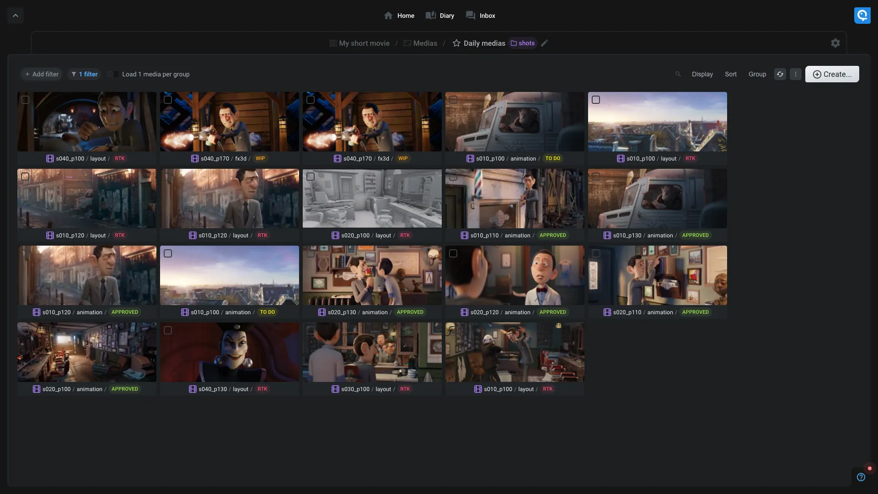Click the search magnifier icon
878x494 pixels.
pyautogui.click(x=678, y=74)
